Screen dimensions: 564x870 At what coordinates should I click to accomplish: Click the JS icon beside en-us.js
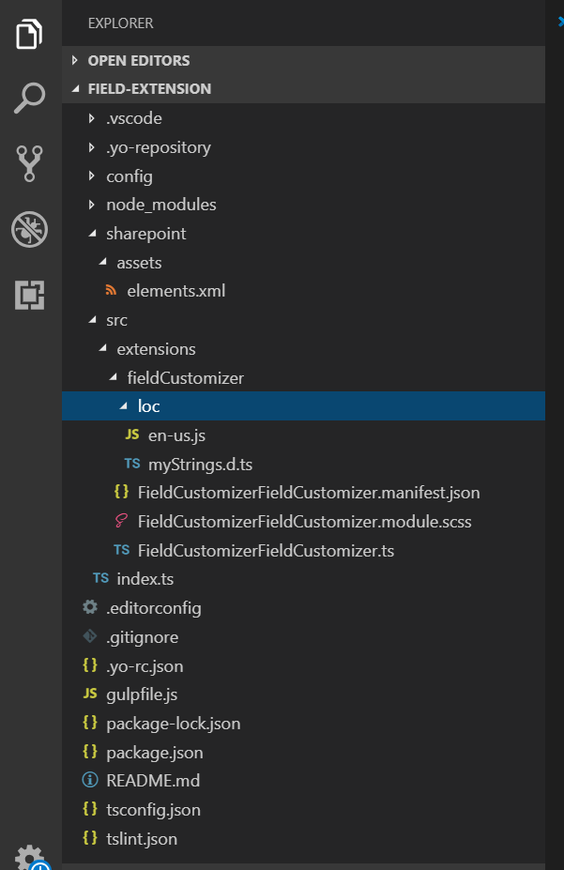click(x=132, y=435)
